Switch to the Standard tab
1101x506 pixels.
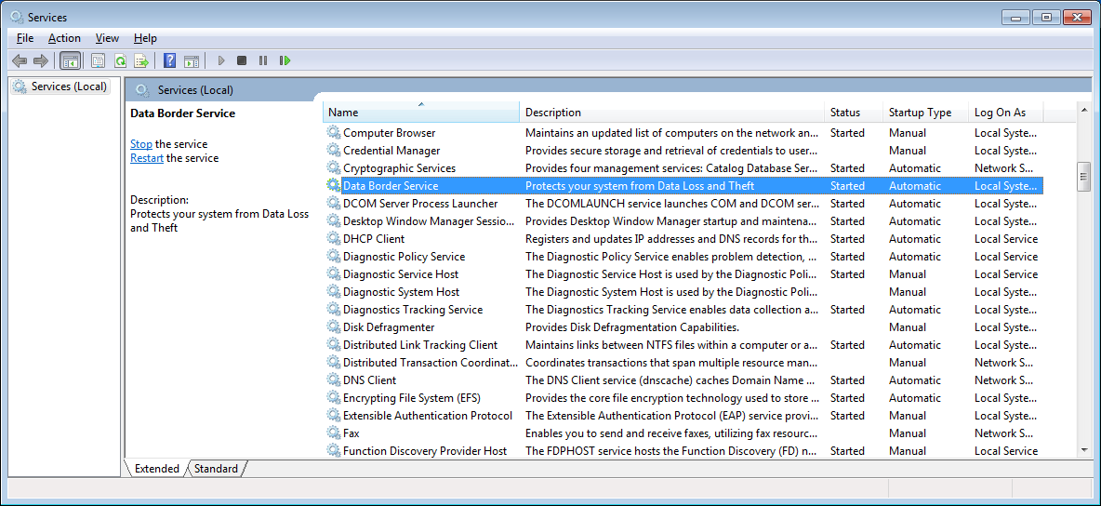(216, 469)
